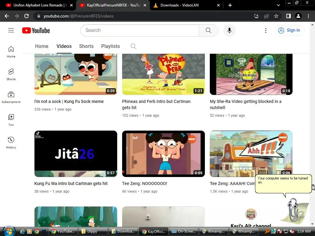The image size is (315, 236).
Task: Select the channel Shorts tab
Action: [86, 46]
